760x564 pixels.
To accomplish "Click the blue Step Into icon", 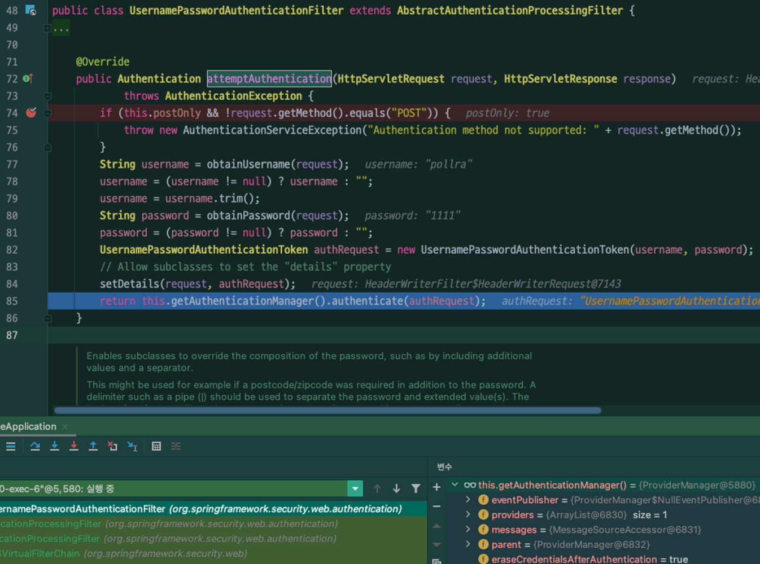I will [x=55, y=446].
